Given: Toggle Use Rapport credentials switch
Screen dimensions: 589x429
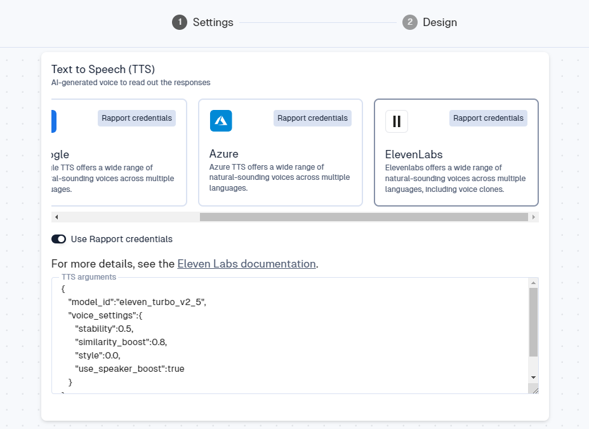Looking at the screenshot, I should [58, 239].
